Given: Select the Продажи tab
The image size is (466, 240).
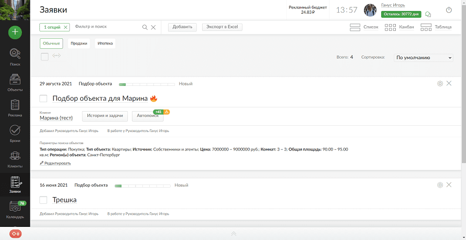Looking at the screenshot, I should pyautogui.click(x=79, y=43).
